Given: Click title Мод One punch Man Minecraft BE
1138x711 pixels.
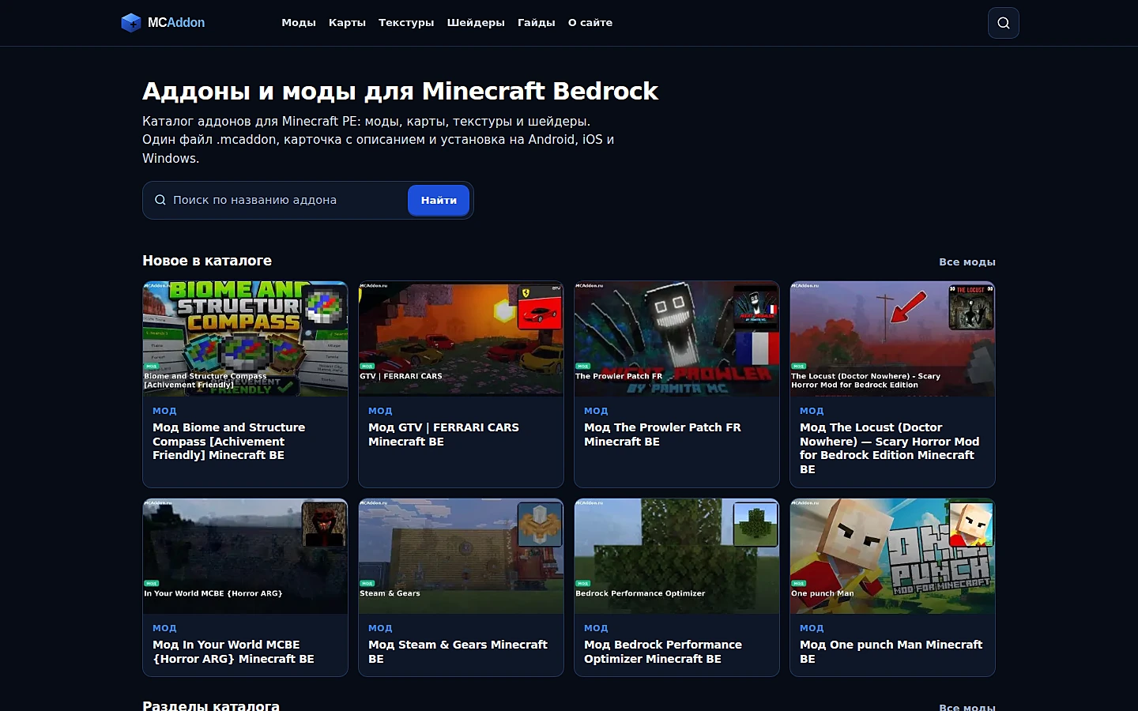Looking at the screenshot, I should 891,652.
